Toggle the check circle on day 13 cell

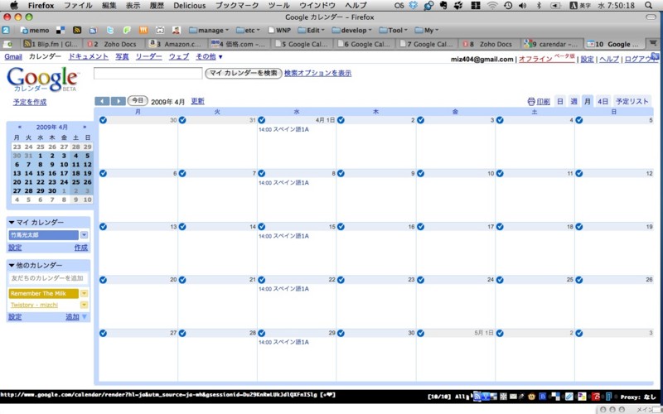(x=103, y=226)
